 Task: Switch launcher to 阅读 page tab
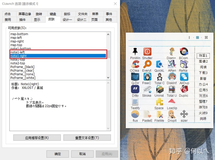(203, 67)
